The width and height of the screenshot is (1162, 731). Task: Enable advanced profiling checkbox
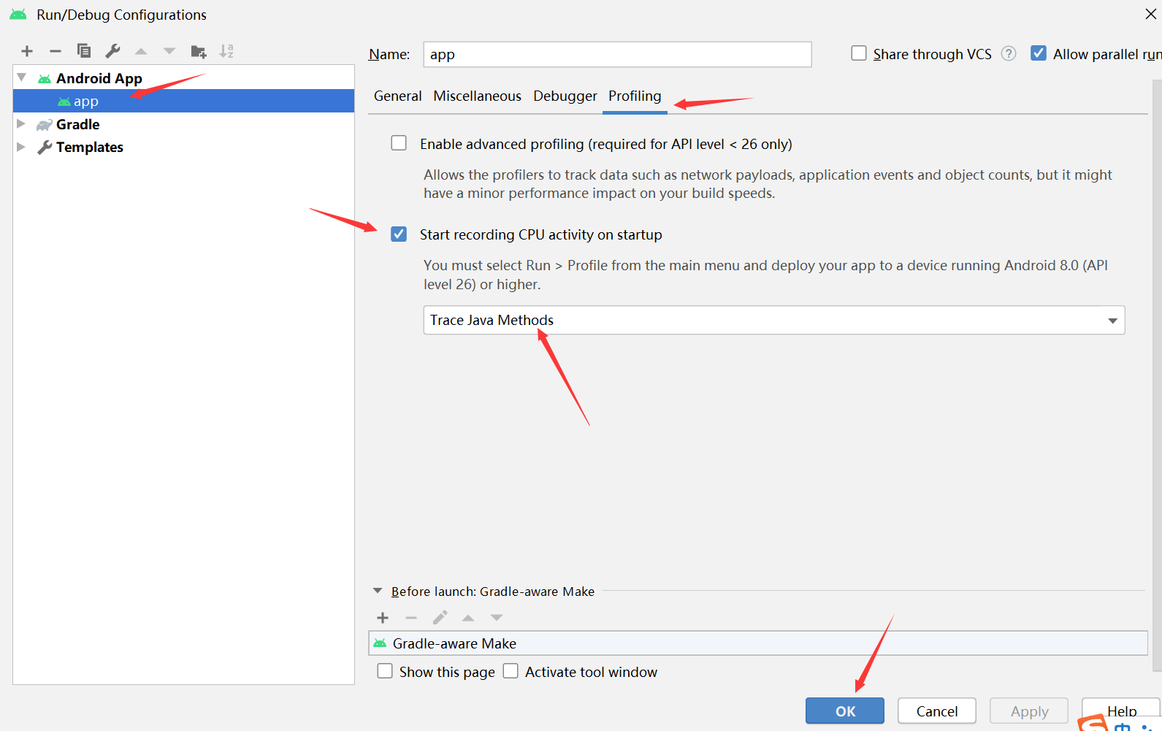tap(399, 143)
